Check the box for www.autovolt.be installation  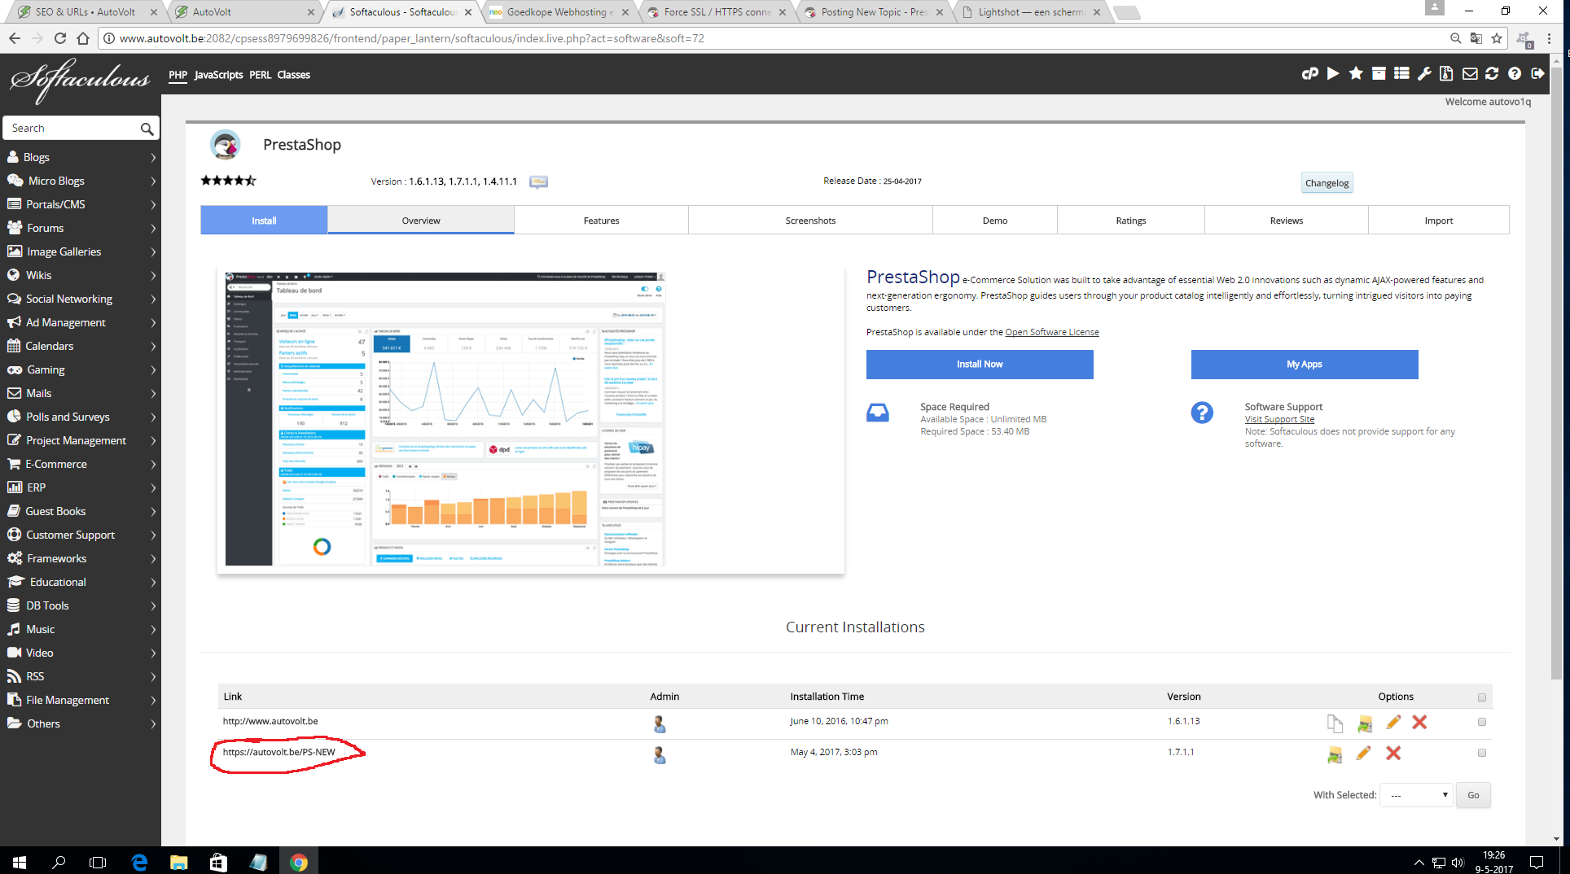[1481, 722]
